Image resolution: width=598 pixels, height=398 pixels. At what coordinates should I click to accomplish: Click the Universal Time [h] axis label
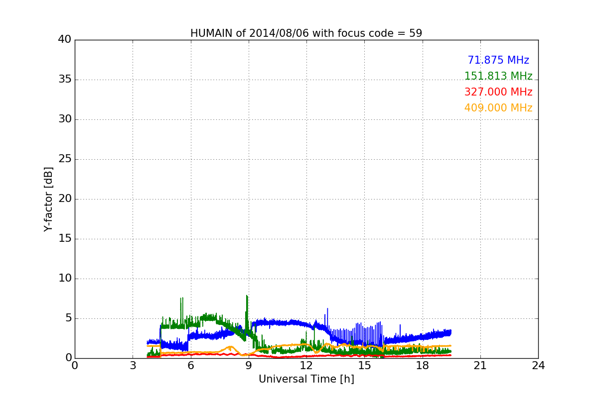point(306,379)
